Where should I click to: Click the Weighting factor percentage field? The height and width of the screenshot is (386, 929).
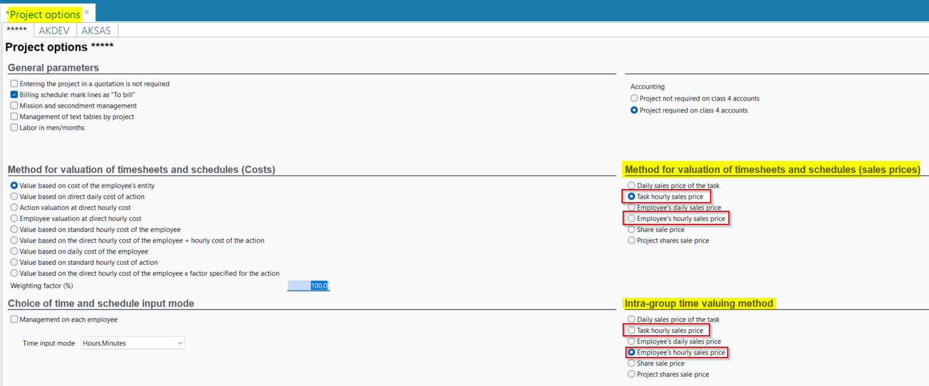pos(308,286)
